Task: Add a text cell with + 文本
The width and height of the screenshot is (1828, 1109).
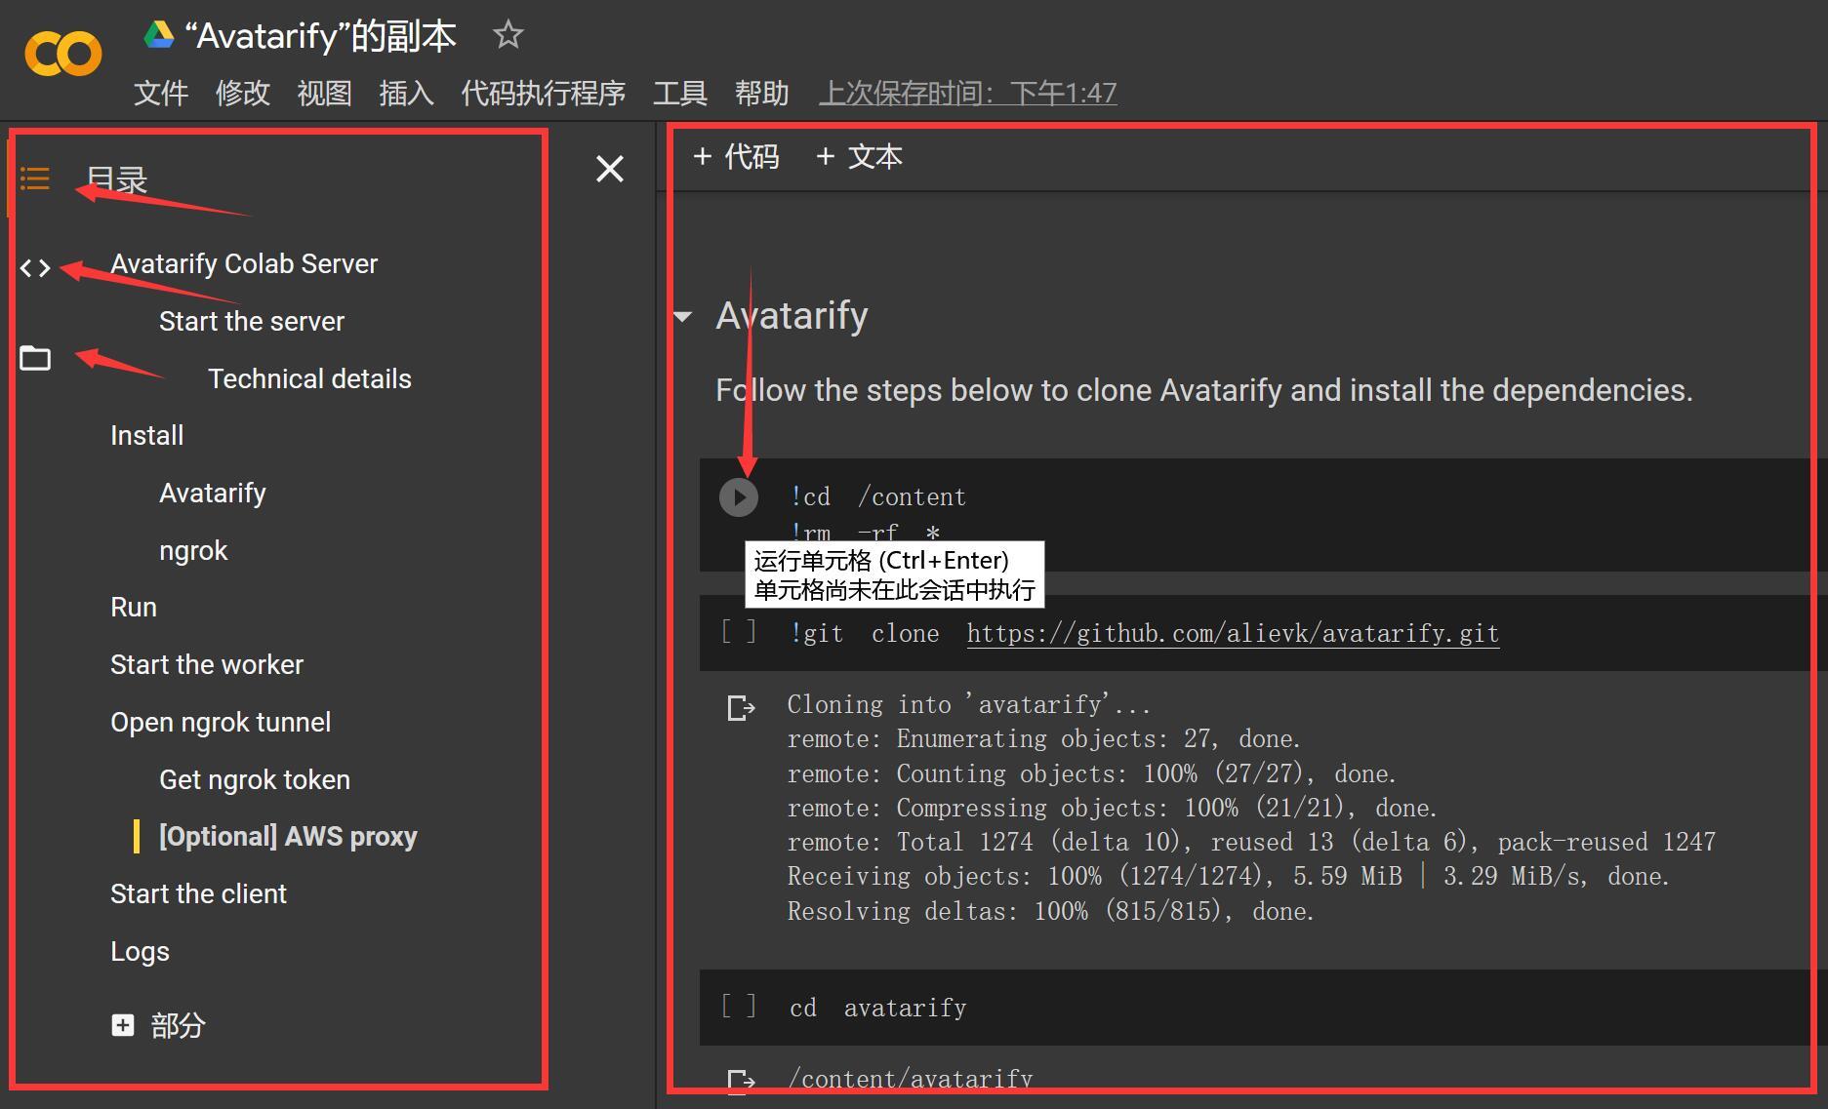Action: [859, 157]
